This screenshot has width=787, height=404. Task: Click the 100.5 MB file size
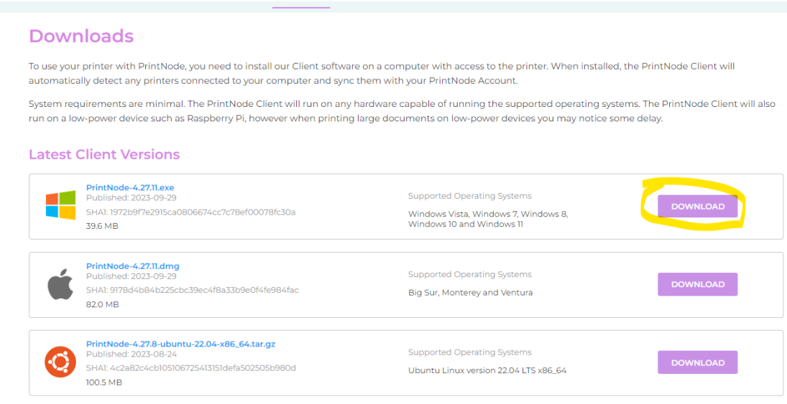[x=104, y=382]
